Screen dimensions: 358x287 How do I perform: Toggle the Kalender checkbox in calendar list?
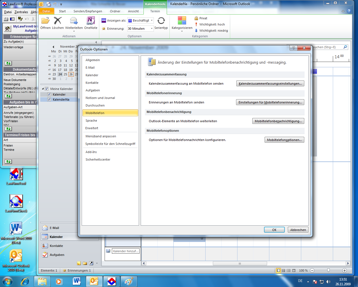coord(49,94)
